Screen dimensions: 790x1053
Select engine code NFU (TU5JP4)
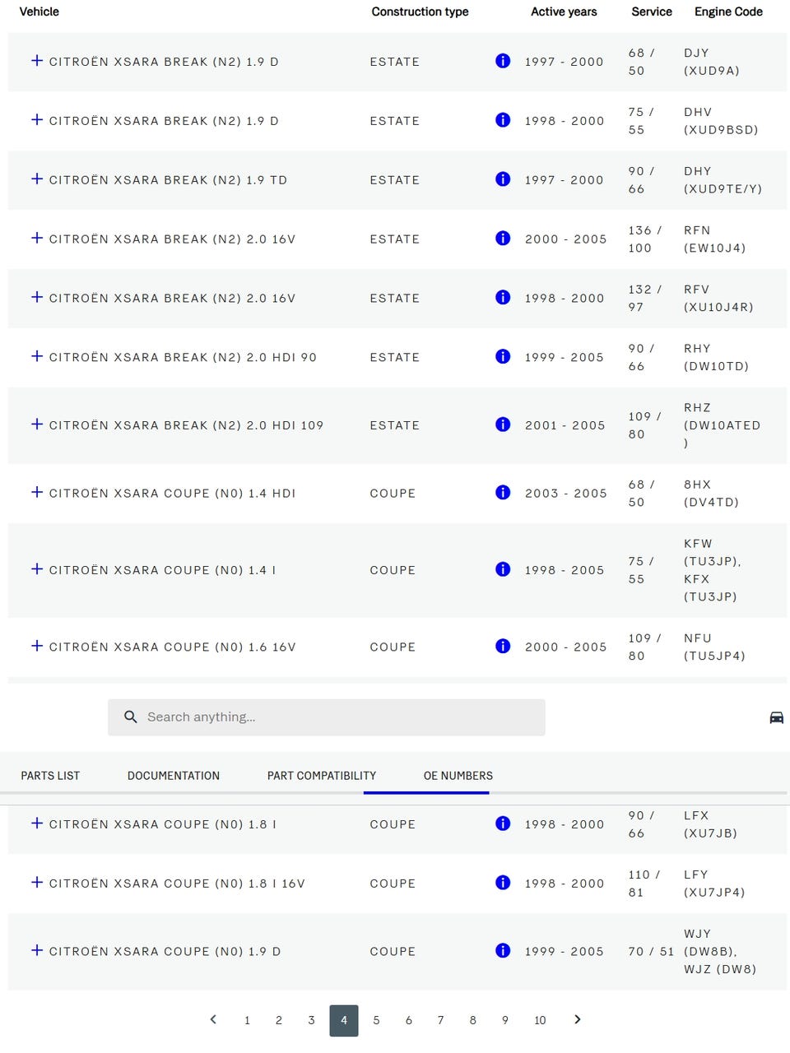(x=714, y=647)
